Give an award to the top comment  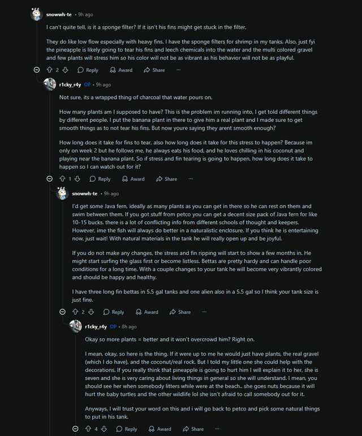(x=121, y=70)
